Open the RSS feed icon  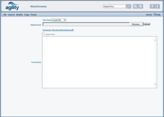click(135, 6)
